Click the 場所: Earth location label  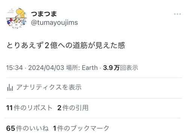click(x=82, y=68)
